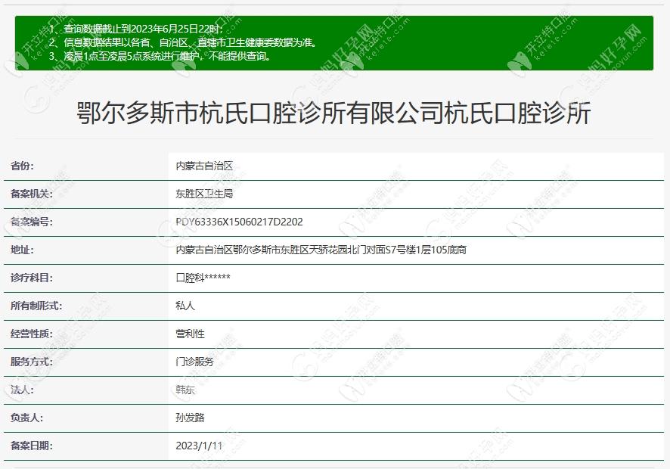Image resolution: width=670 pixels, height=469 pixels.
Task: Click the value 私人
Action: click(185, 306)
